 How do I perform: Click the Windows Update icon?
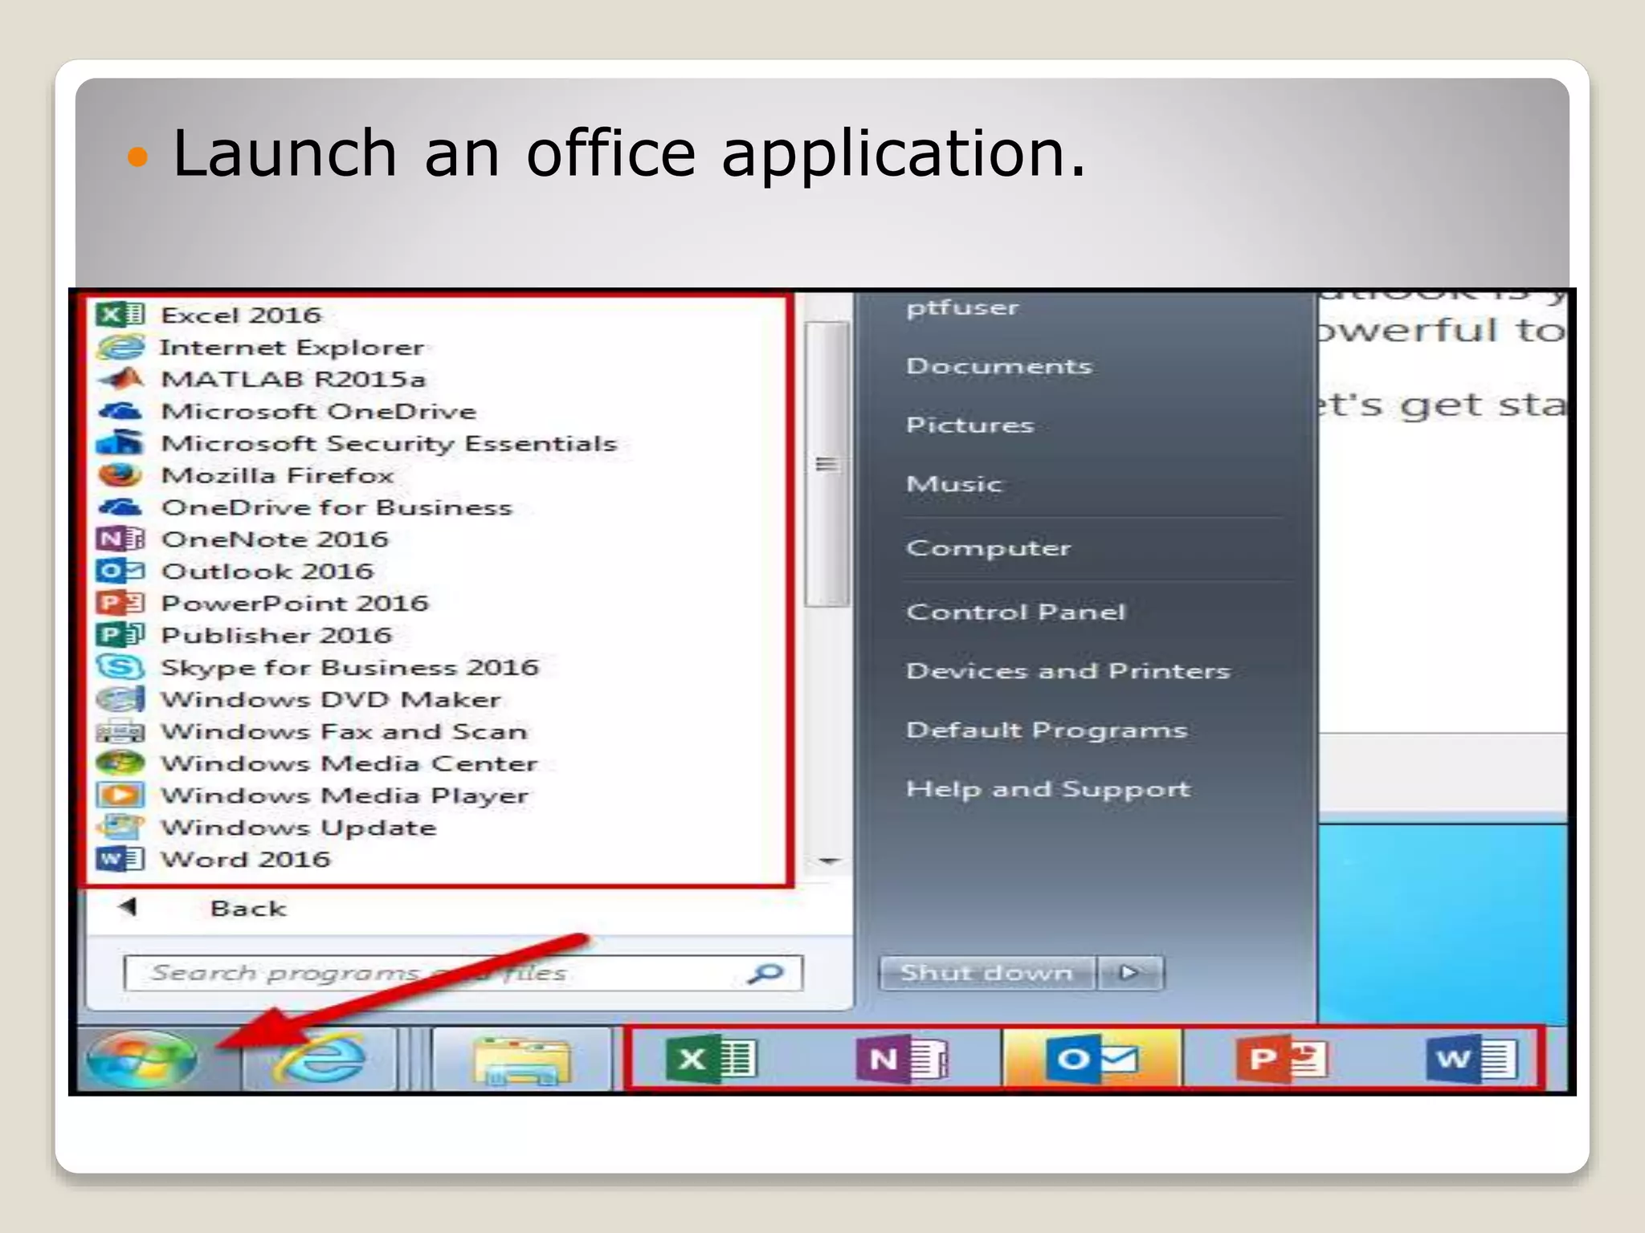(120, 827)
